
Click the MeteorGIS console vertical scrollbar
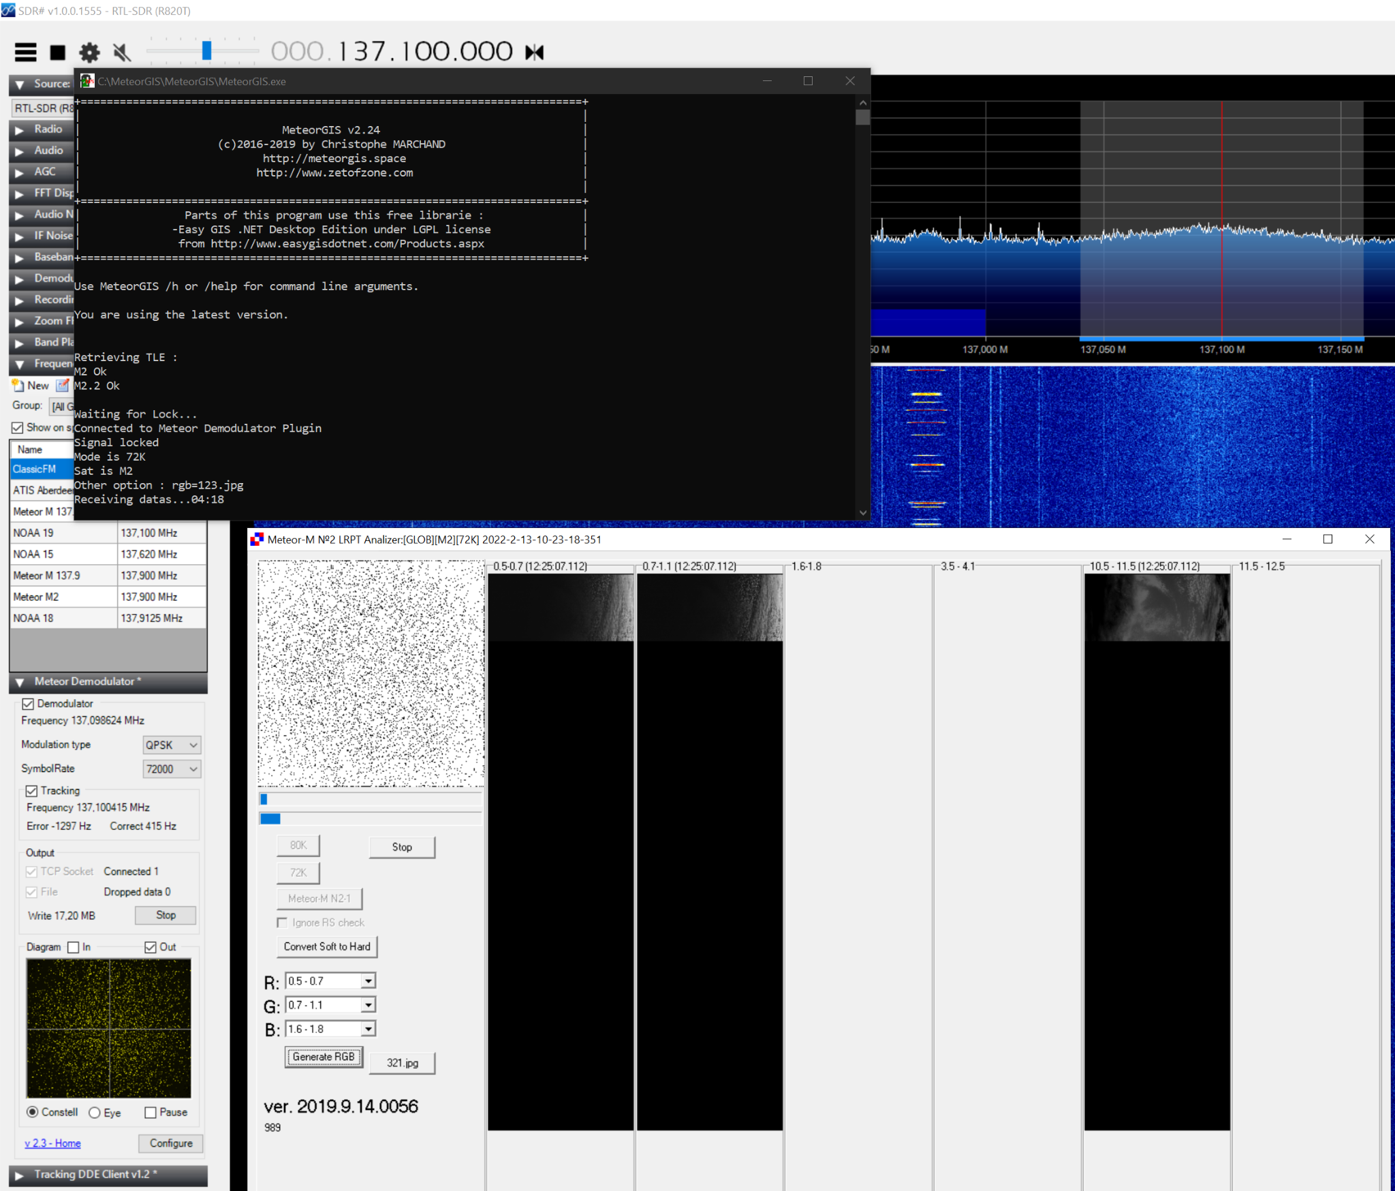[863, 307]
